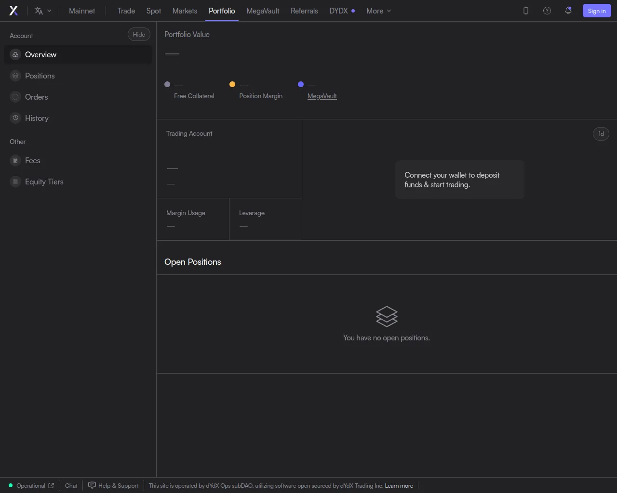Image resolution: width=617 pixels, height=493 pixels.
Task: Click the Overview sidebar icon
Action: point(15,54)
